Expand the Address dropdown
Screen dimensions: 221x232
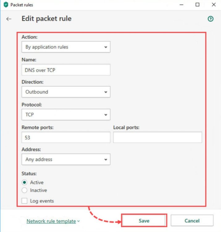[66, 160]
